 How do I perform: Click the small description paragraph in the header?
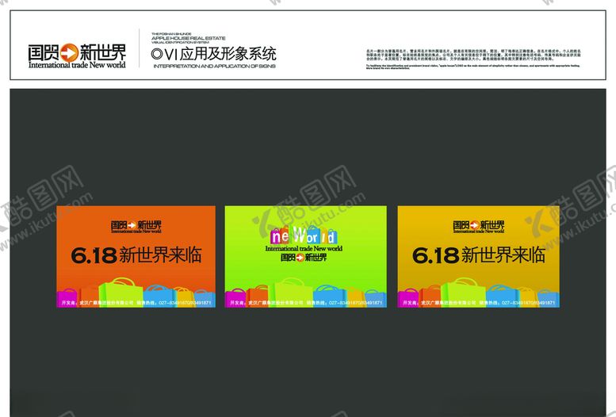pyautogui.click(x=473, y=59)
